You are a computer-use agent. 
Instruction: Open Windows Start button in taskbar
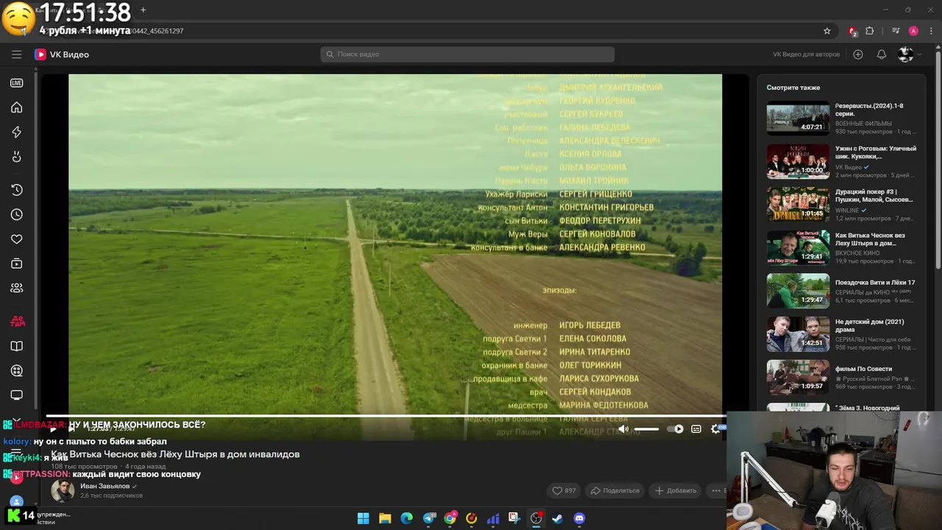pyautogui.click(x=363, y=518)
